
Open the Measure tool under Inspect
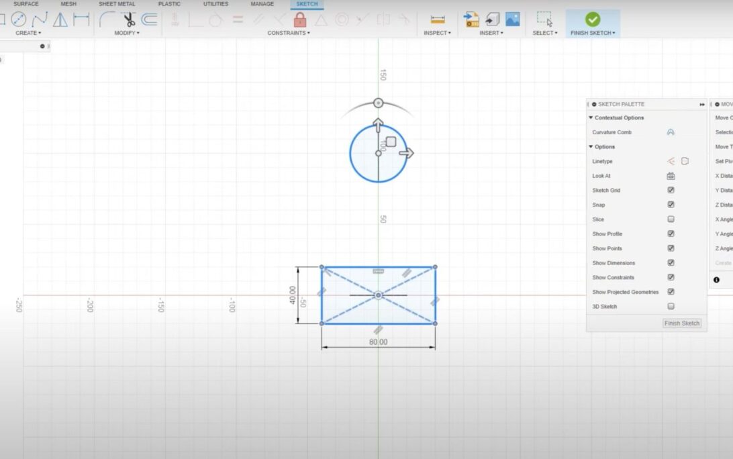tap(438, 19)
